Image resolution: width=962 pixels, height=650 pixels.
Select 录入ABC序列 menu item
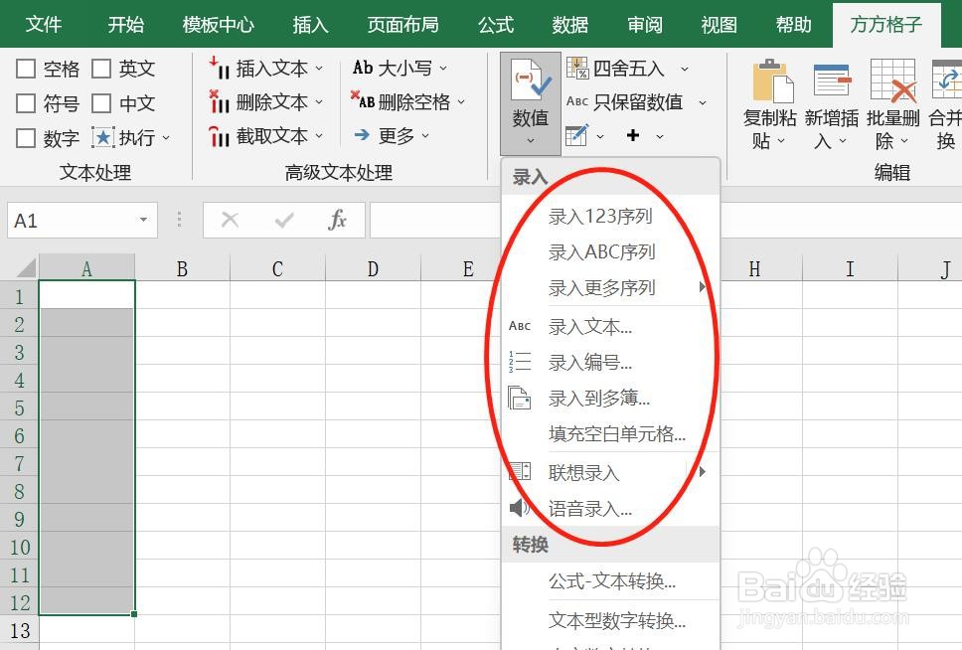pyautogui.click(x=610, y=251)
